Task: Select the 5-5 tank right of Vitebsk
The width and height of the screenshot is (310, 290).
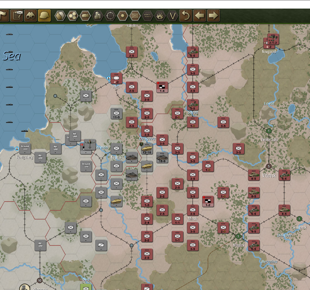Action: 284,175
